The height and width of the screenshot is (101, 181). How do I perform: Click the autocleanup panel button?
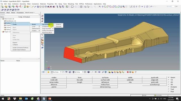pyautogui.click(x=155, y=84)
